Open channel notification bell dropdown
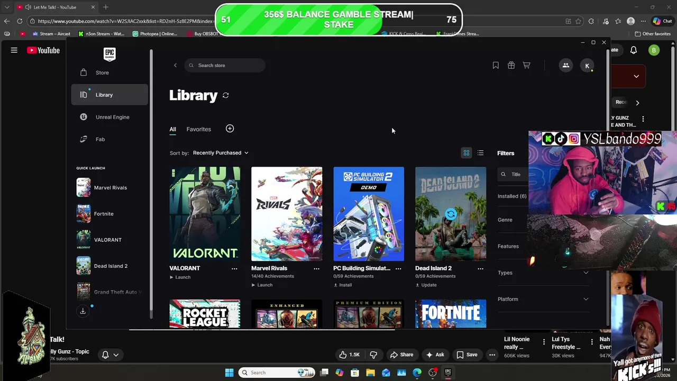Viewport: 677px width, 381px height. tap(110, 355)
